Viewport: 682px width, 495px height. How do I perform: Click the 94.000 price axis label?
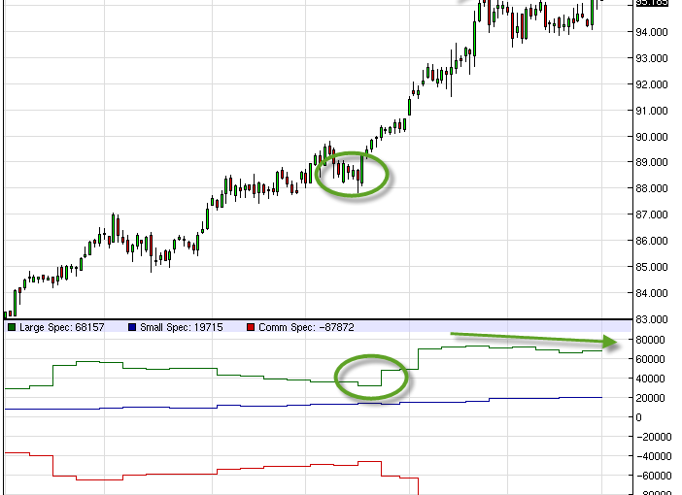[x=652, y=32]
